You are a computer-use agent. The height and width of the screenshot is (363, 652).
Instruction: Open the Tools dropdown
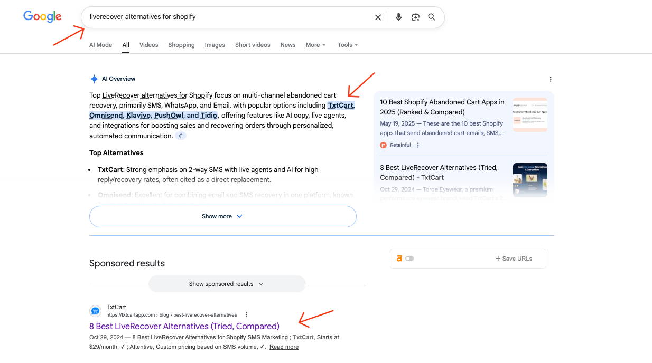[347, 45]
